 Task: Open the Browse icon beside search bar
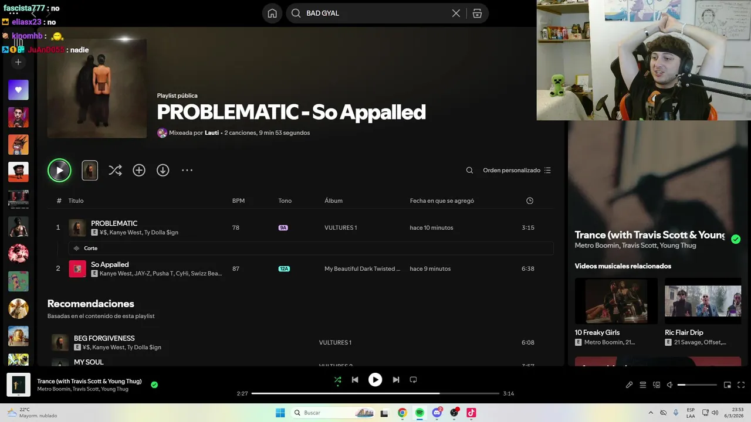tap(477, 13)
